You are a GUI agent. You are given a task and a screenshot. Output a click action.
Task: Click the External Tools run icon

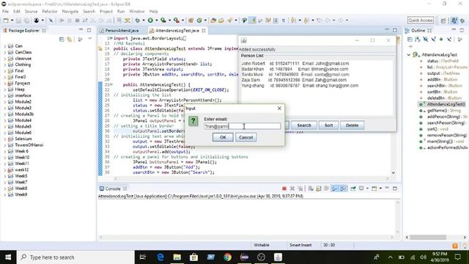pos(177,21)
